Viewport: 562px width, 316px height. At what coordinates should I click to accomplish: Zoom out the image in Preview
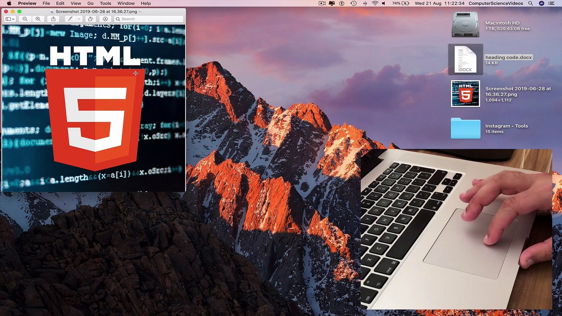25,19
